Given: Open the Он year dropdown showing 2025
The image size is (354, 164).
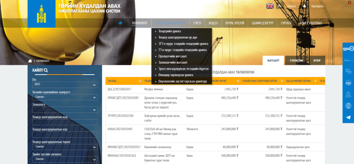Looking at the screenshot, I should 65,85.
